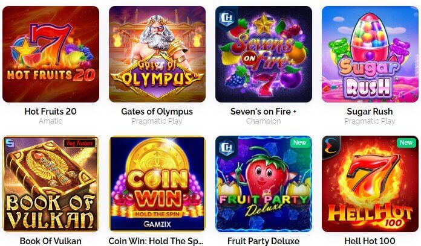Select the Sugar Rush game tile
This screenshot has width=421, height=246.
(370, 54)
